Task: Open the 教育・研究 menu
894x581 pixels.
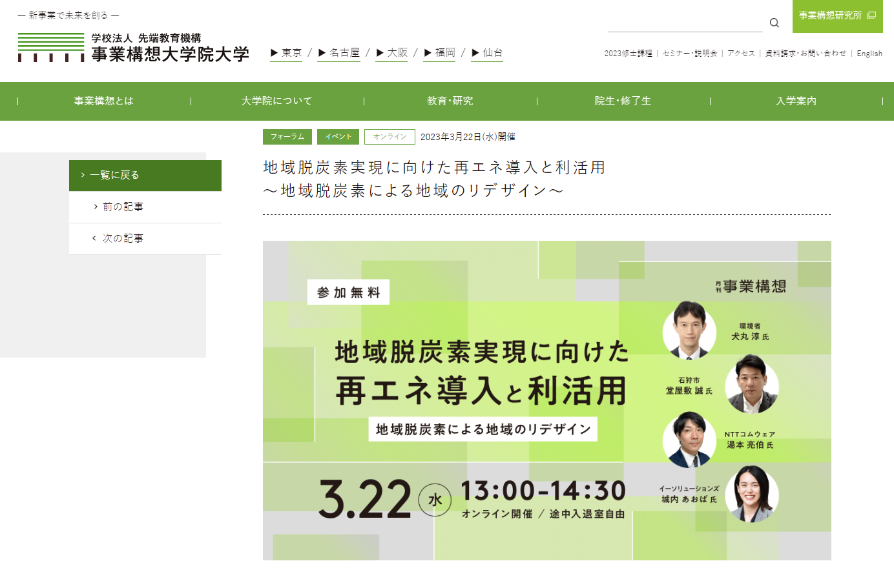Action: point(450,101)
